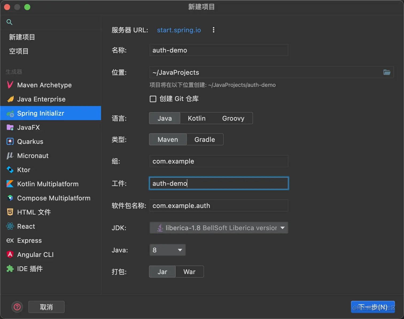Select Kotlin as the language

point(197,118)
